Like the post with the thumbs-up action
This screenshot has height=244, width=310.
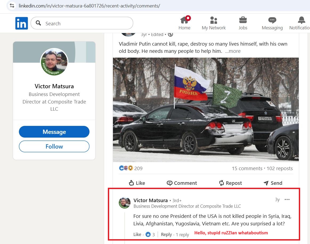137,183
